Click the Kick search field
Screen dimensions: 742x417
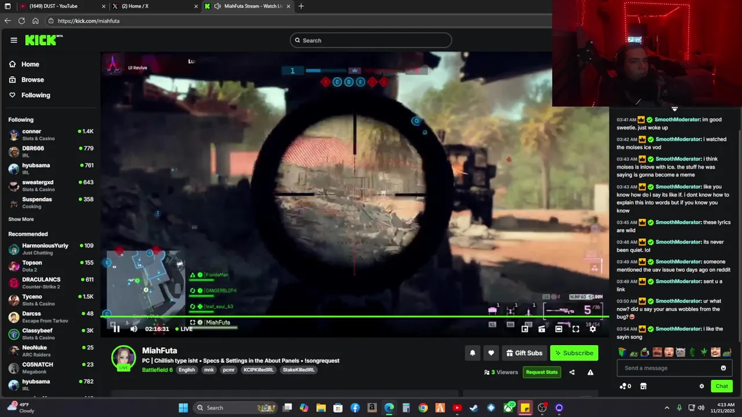pyautogui.click(x=371, y=40)
